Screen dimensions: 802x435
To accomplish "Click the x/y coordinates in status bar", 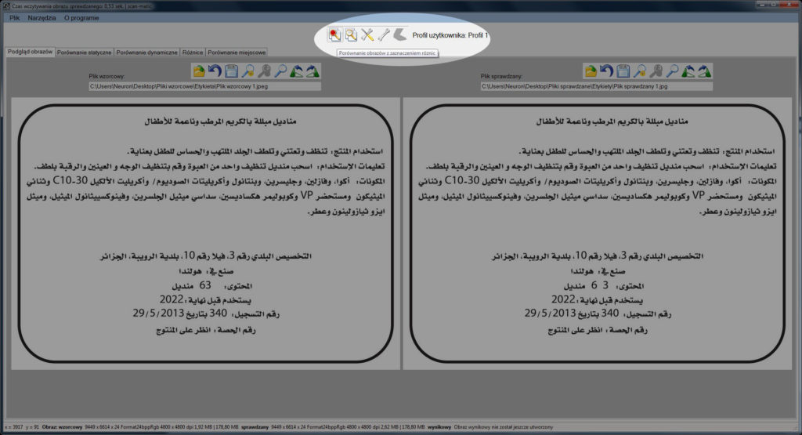I will pyautogui.click(x=21, y=427).
